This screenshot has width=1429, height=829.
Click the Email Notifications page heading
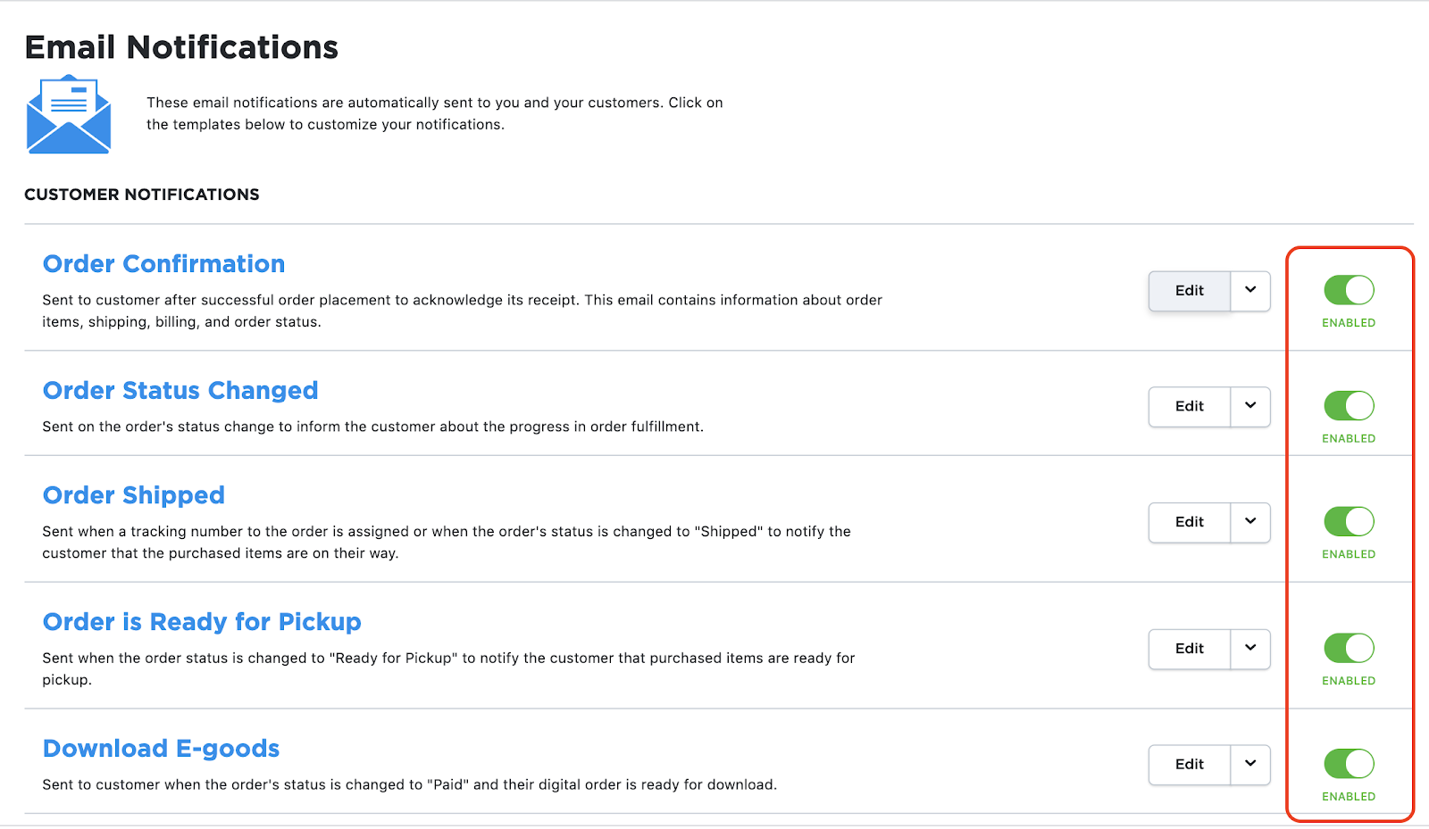[x=181, y=47]
